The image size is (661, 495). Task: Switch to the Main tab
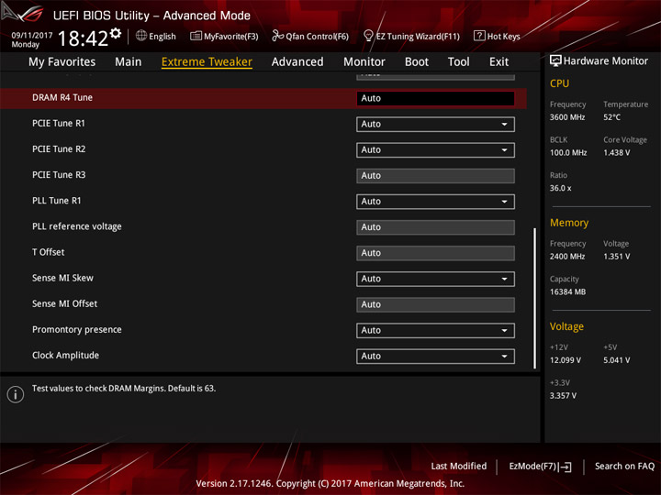[129, 62]
